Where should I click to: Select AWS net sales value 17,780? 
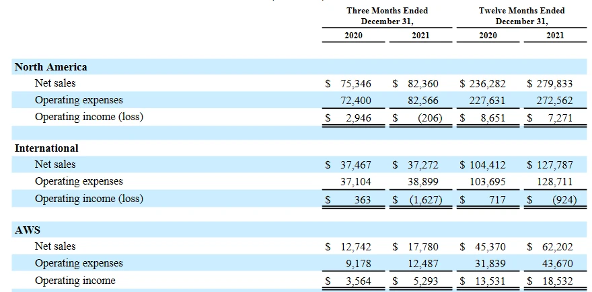click(x=424, y=247)
